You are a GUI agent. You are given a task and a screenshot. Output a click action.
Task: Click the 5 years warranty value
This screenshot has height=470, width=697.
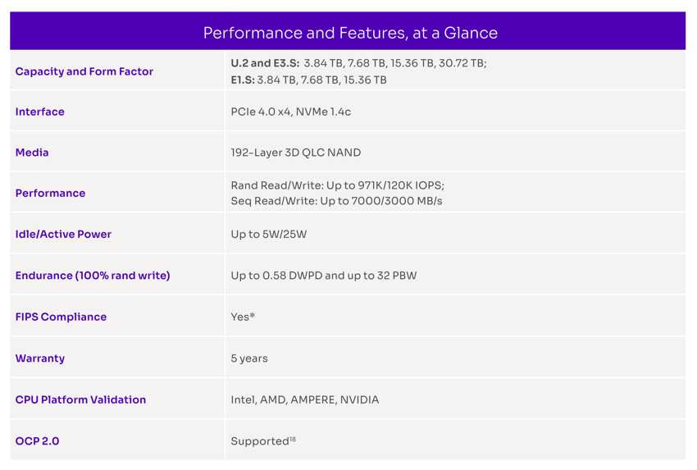[249, 358]
